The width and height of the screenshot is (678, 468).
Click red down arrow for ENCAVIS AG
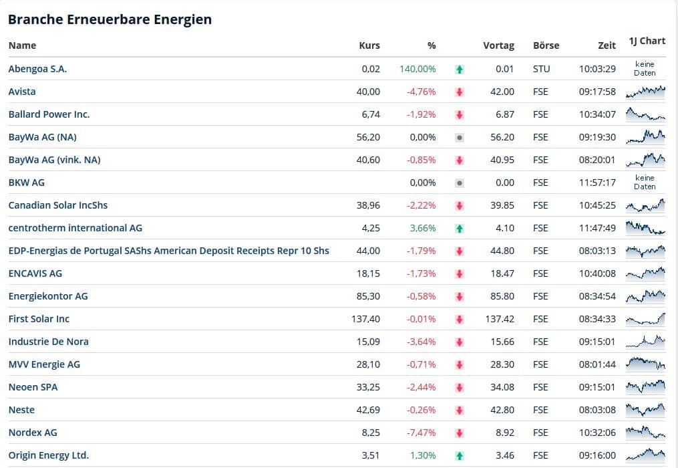point(460,274)
